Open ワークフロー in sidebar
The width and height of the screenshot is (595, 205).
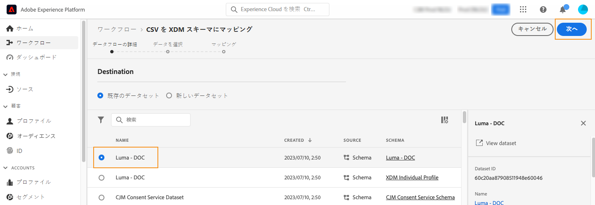(39, 43)
